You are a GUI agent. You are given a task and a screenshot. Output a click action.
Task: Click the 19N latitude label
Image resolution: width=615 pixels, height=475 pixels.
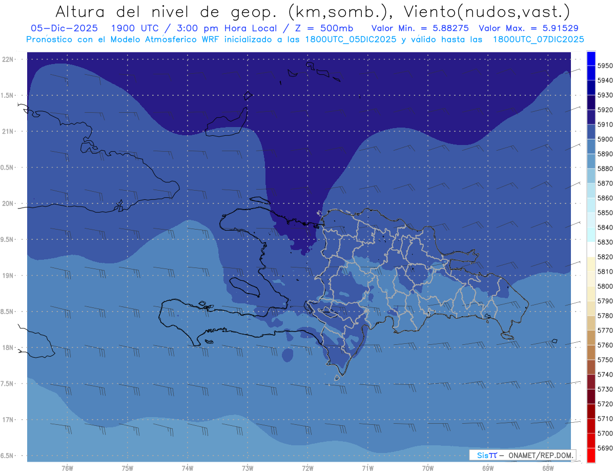tap(8, 275)
